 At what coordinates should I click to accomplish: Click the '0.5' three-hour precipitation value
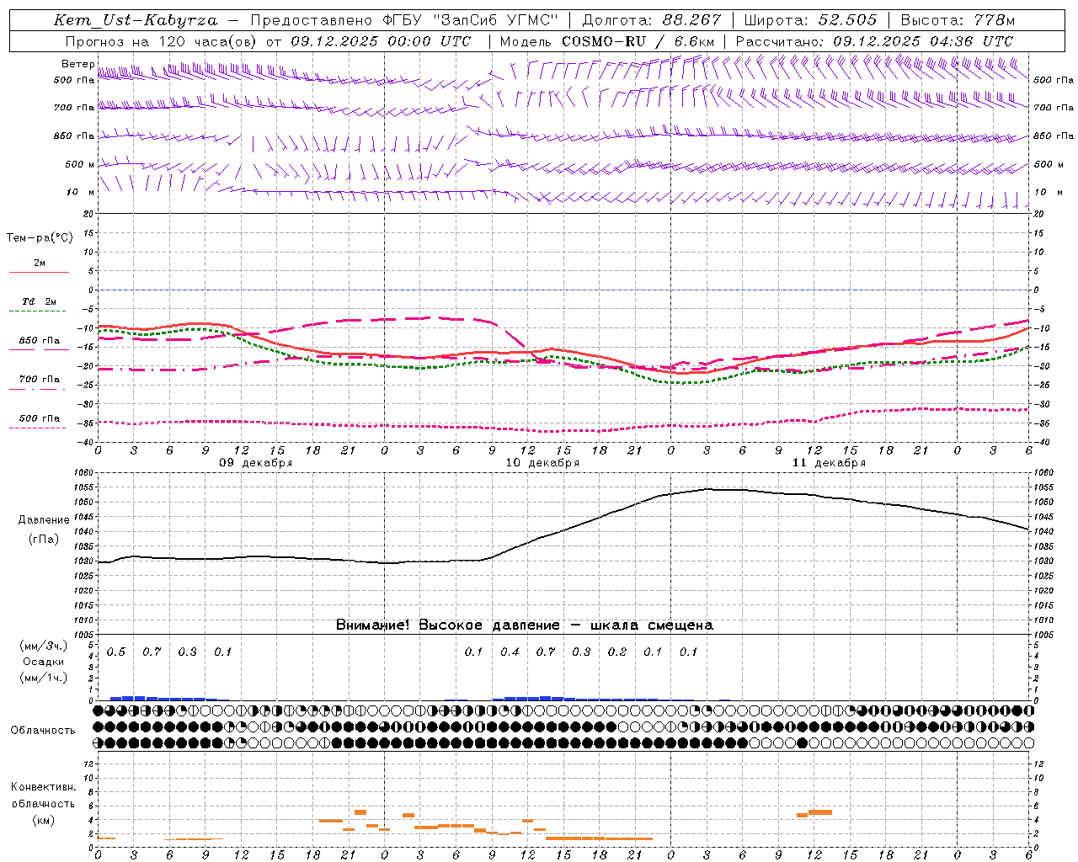pos(116,652)
